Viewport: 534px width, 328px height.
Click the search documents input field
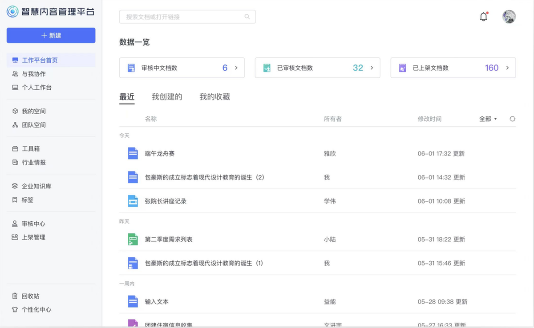click(182, 17)
